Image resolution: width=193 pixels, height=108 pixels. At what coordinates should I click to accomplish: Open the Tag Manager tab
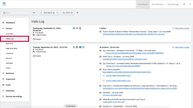tap(173, 4)
